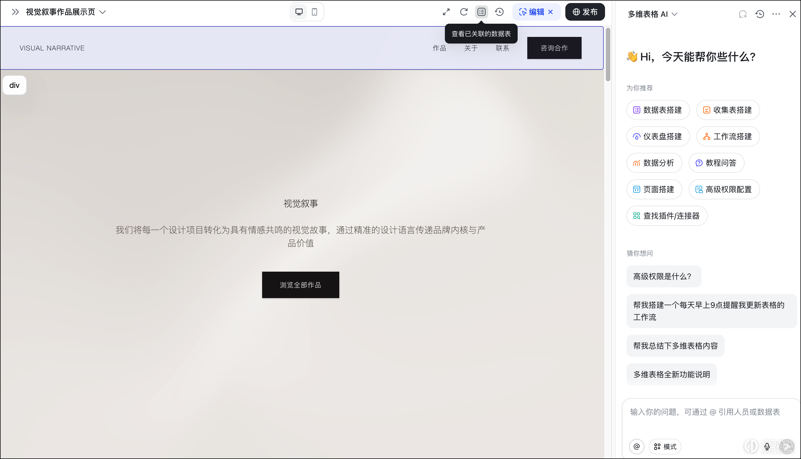The width and height of the screenshot is (801, 459).
Task: Refresh the page preview
Action: click(464, 12)
